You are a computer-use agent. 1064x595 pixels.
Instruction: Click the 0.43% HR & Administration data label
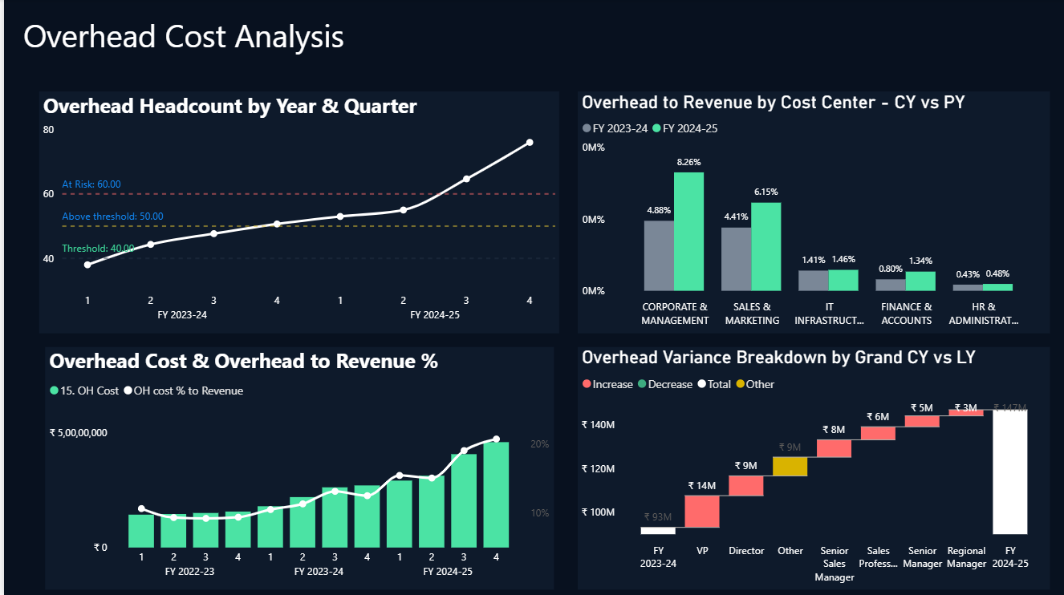968,274
